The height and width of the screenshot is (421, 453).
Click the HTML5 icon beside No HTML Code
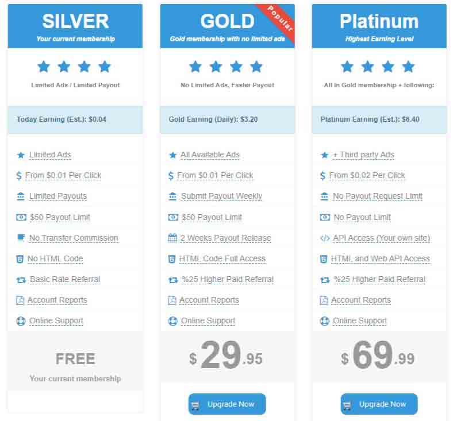pyautogui.click(x=20, y=259)
